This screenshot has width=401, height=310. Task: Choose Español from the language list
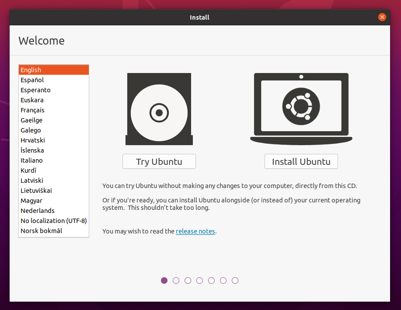[x=32, y=80]
